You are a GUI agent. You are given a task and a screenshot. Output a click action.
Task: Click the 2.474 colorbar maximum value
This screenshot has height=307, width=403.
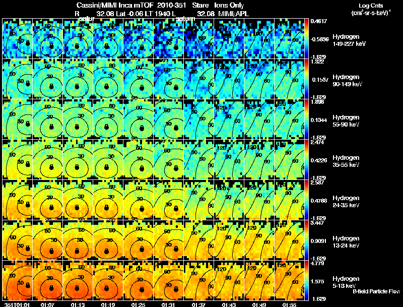click(x=317, y=142)
